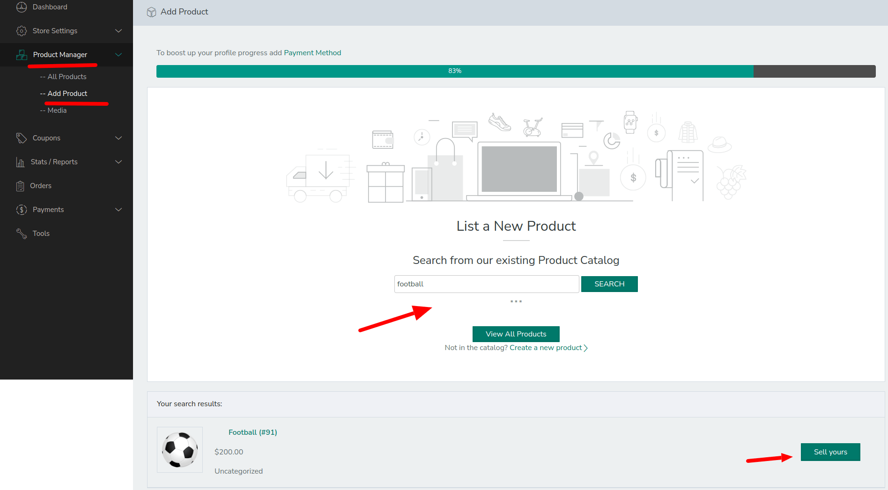888x490 pixels.
Task: Click the Orders clipboard icon
Action: click(20, 186)
